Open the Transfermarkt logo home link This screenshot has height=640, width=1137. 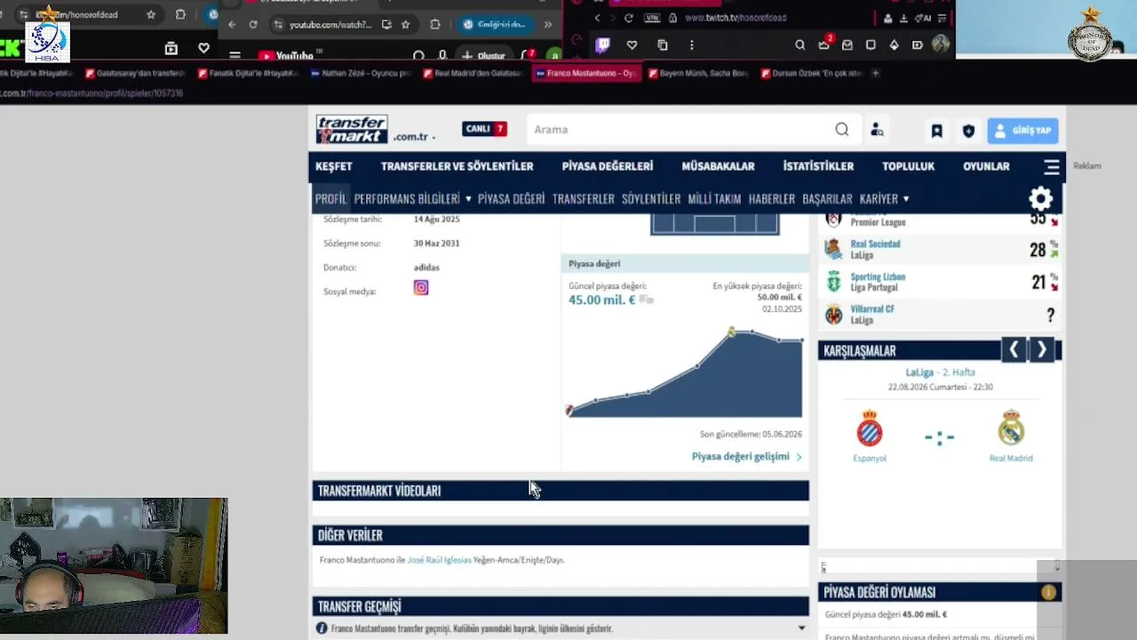pos(352,130)
